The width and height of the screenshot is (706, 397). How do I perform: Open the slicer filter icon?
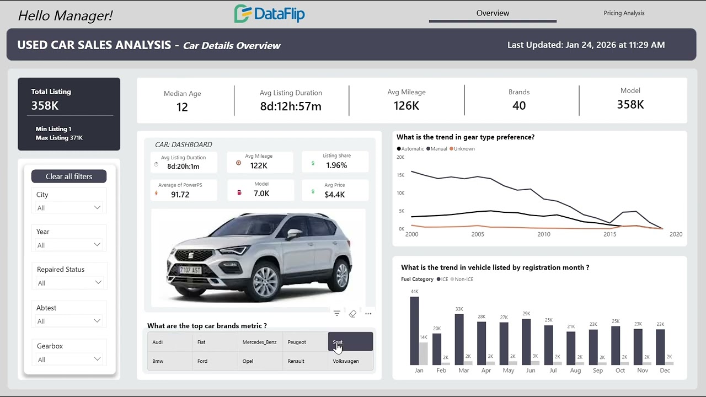coord(337,314)
